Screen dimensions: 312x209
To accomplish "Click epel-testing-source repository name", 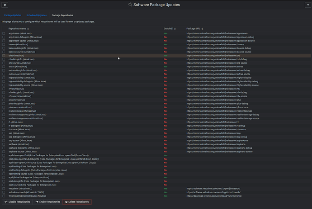I will 36,174.
